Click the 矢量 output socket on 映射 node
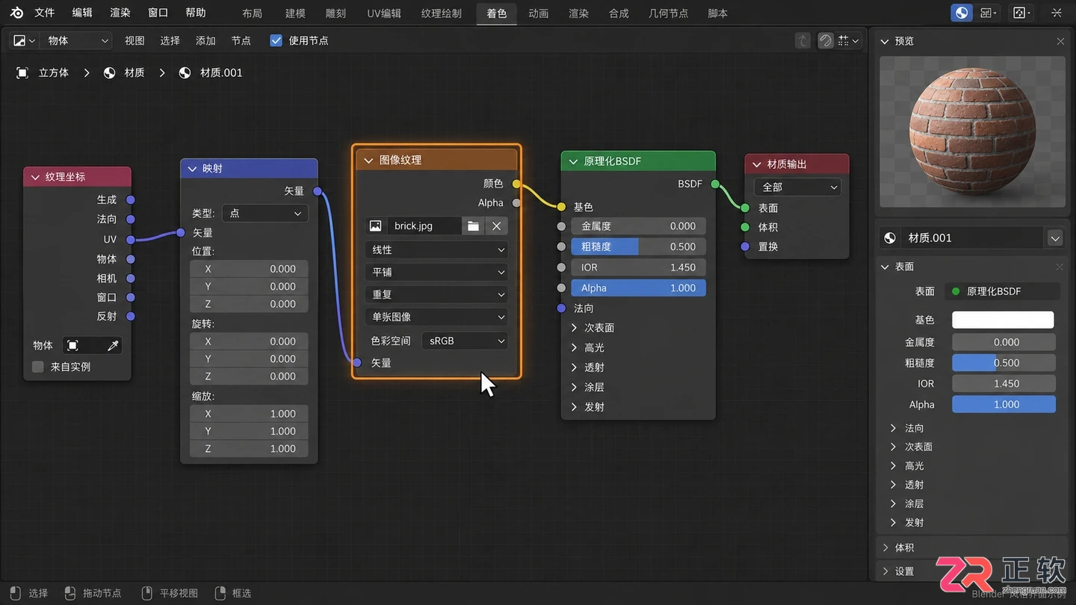1076x605 pixels. (x=318, y=191)
